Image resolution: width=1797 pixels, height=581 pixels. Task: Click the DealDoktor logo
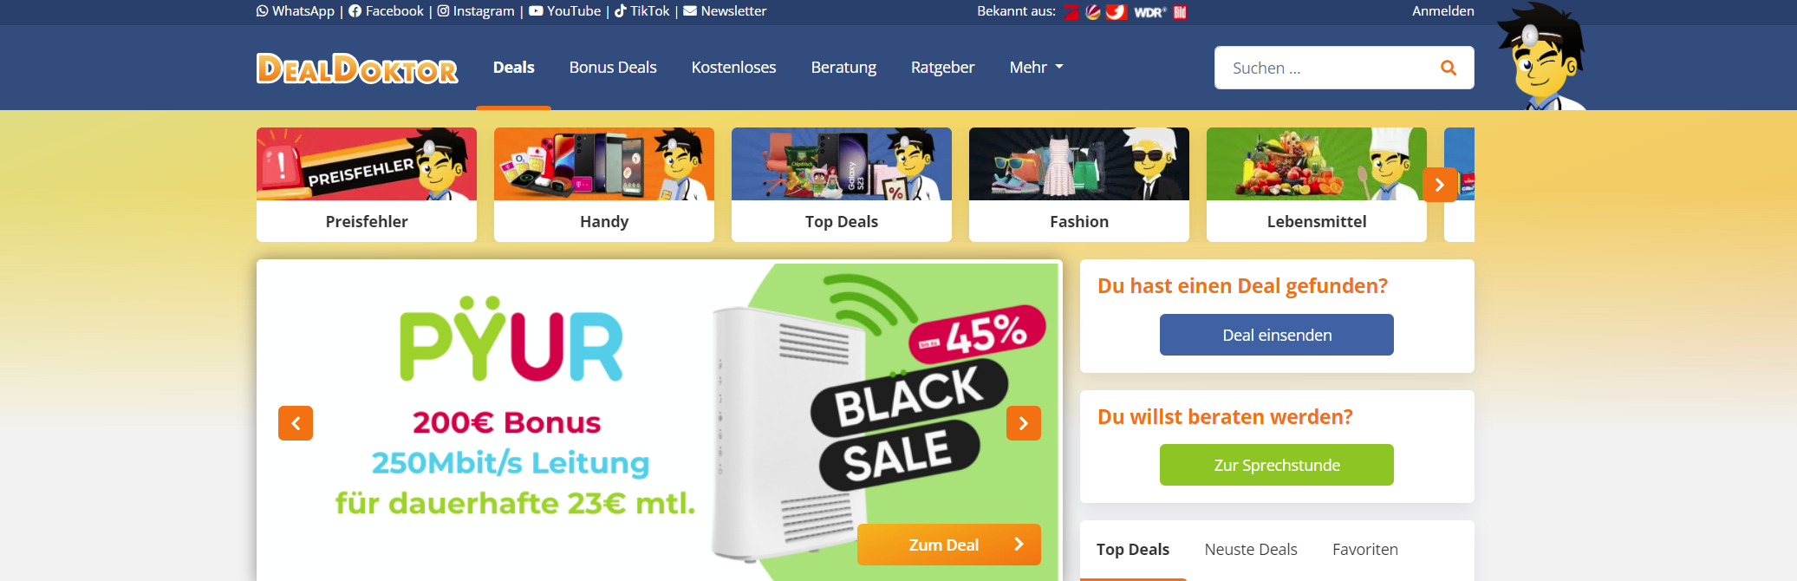[357, 69]
